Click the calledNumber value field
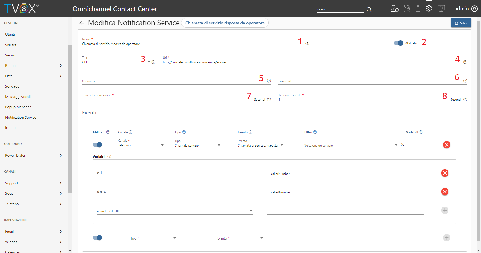481x253 pixels. pos(345,192)
